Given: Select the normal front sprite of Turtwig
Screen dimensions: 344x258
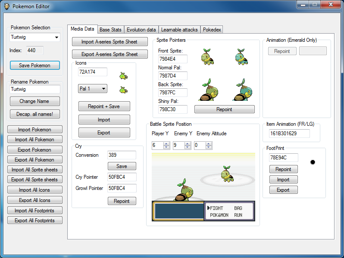Looking at the screenshot, I should (x=207, y=57).
